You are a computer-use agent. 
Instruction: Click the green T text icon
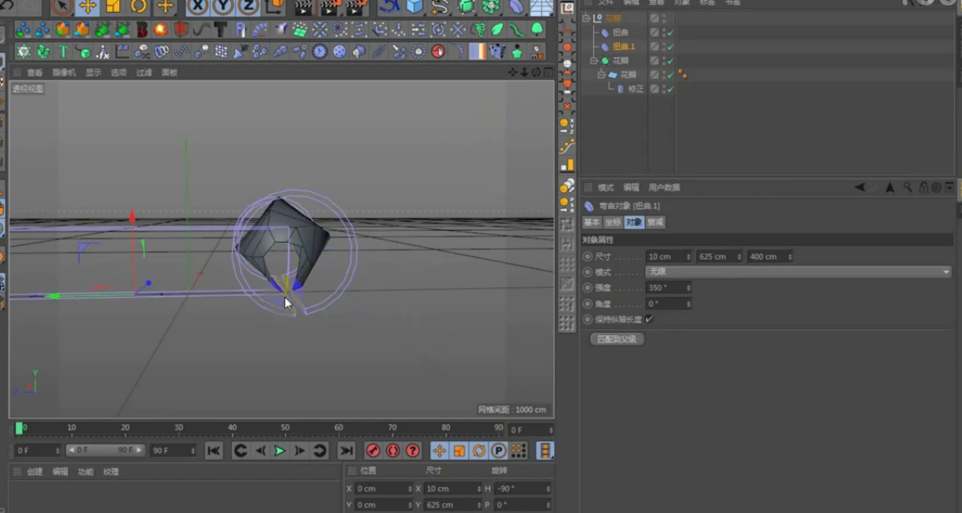click(63, 51)
